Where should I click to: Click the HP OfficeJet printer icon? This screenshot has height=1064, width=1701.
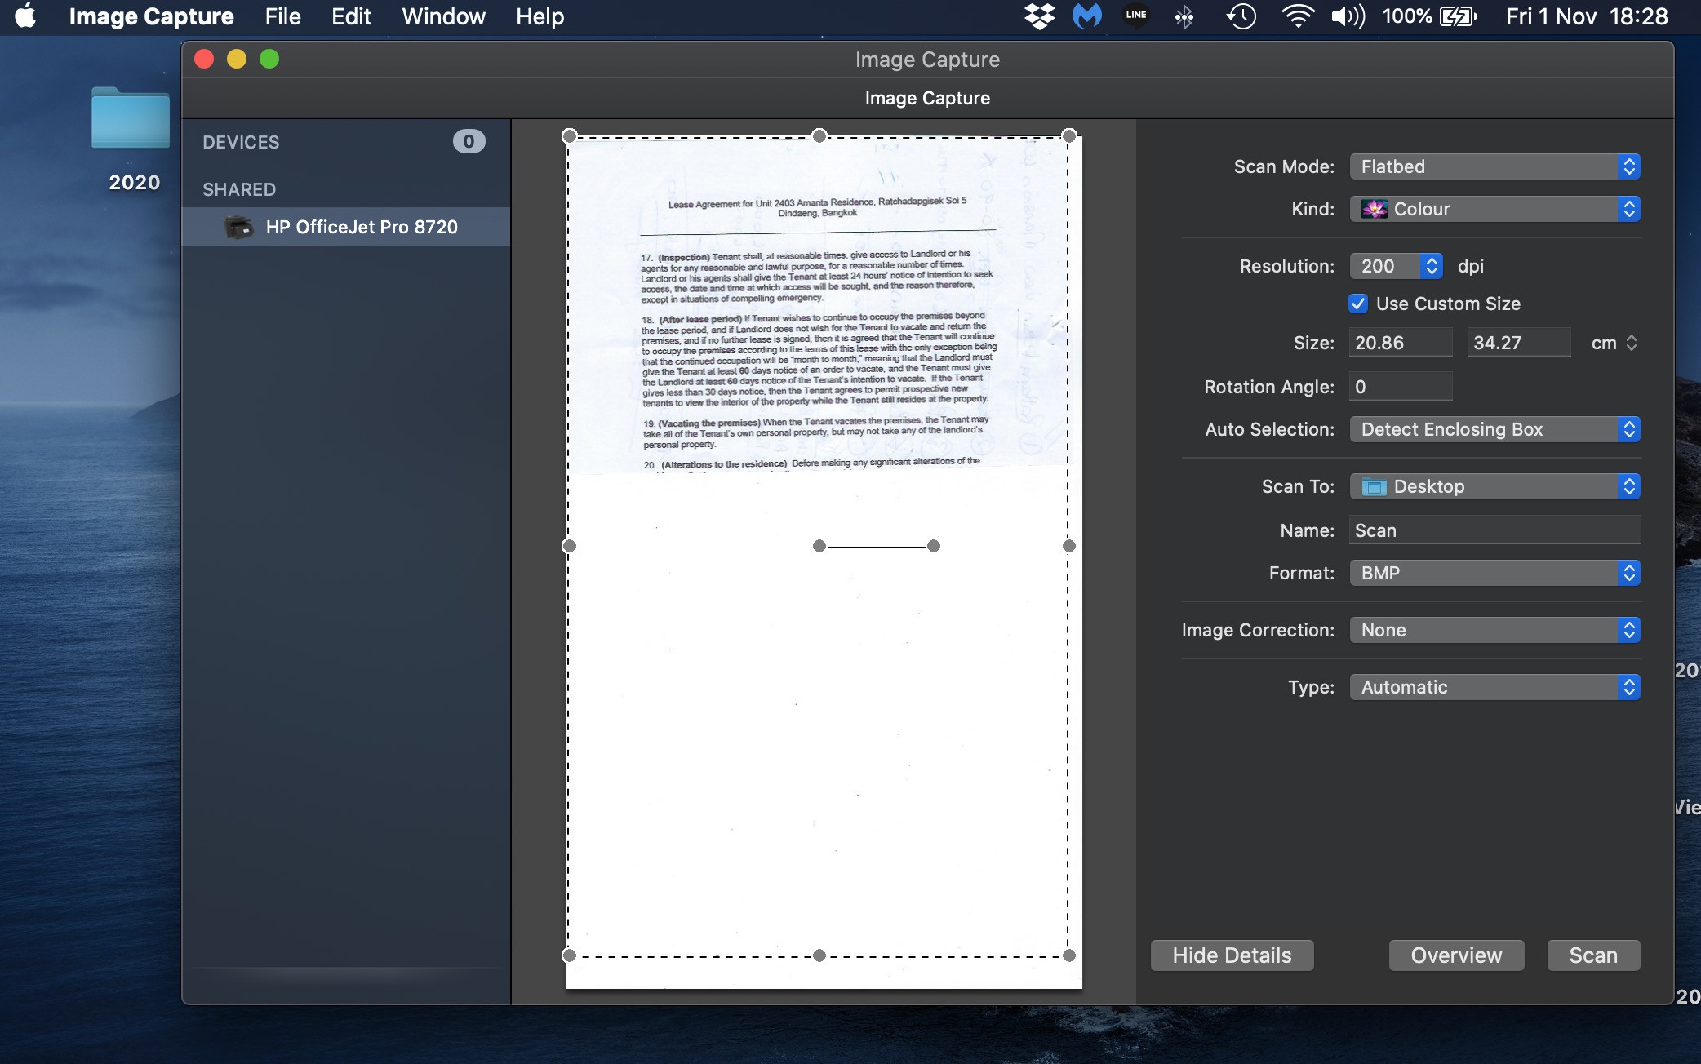tap(238, 227)
